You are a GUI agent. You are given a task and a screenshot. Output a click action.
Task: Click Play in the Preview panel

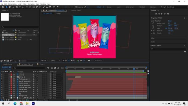click(x=162, y=14)
